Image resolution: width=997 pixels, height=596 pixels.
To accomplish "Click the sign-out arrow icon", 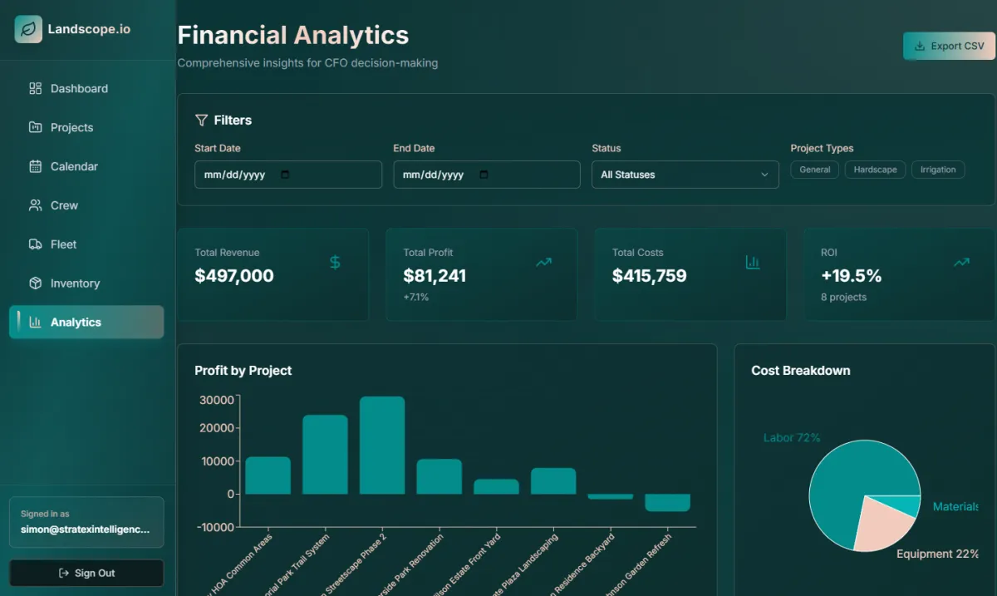I will pos(64,574).
